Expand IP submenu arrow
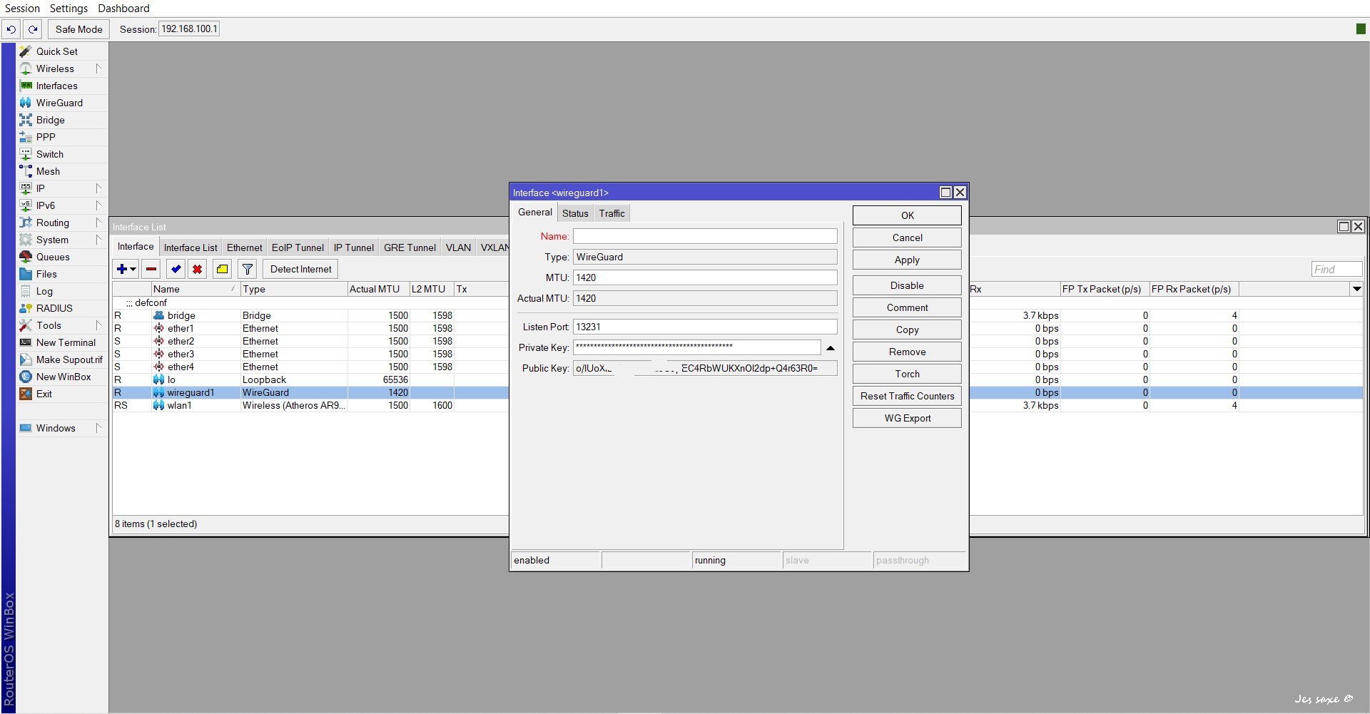1370x714 pixels. pos(98,188)
